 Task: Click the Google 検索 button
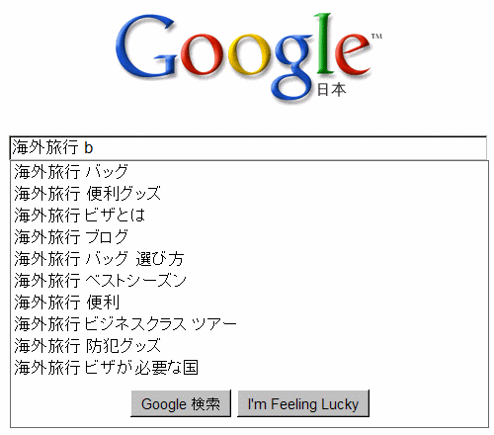point(181,403)
